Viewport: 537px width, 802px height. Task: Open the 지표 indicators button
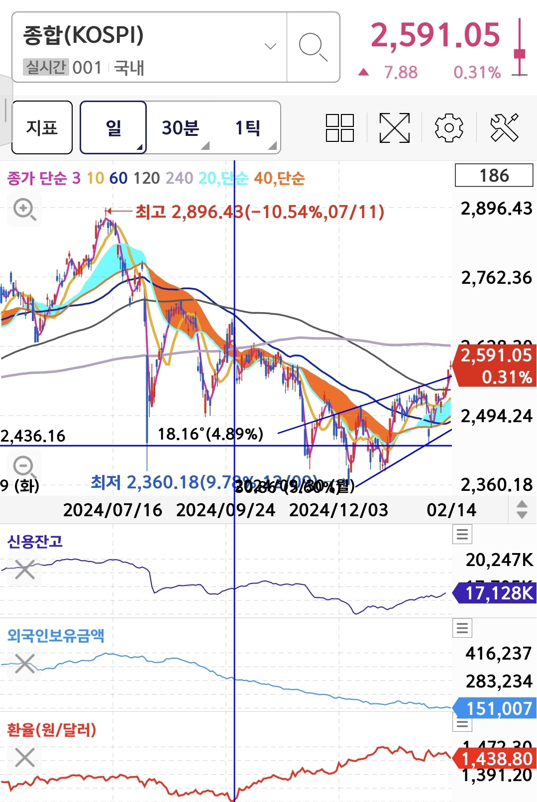click(x=42, y=127)
